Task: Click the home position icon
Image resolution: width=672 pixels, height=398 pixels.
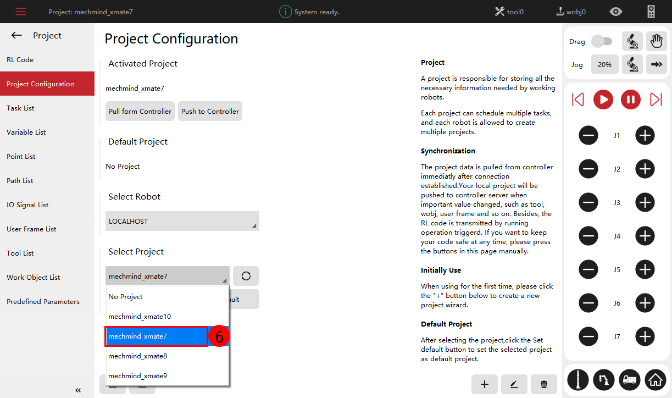Action: tap(655, 379)
